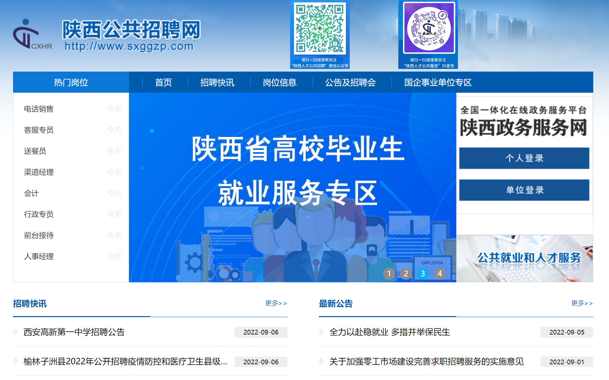Viewport: 609px width, 380px height.
Task: Open 西安高新第一中学招聘公告 article
Action: click(74, 332)
